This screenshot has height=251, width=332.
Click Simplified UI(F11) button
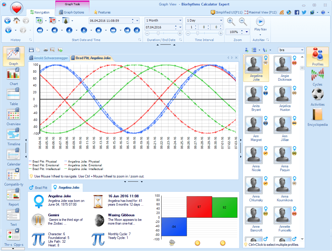coord(227,12)
